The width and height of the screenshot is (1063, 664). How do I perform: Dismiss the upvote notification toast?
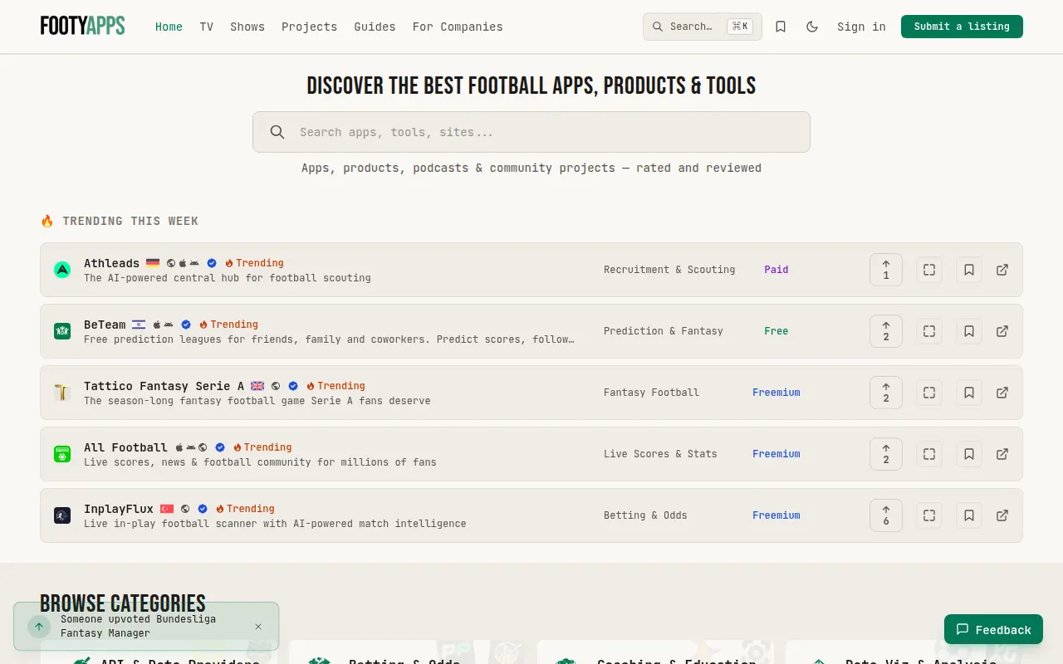pyautogui.click(x=258, y=627)
